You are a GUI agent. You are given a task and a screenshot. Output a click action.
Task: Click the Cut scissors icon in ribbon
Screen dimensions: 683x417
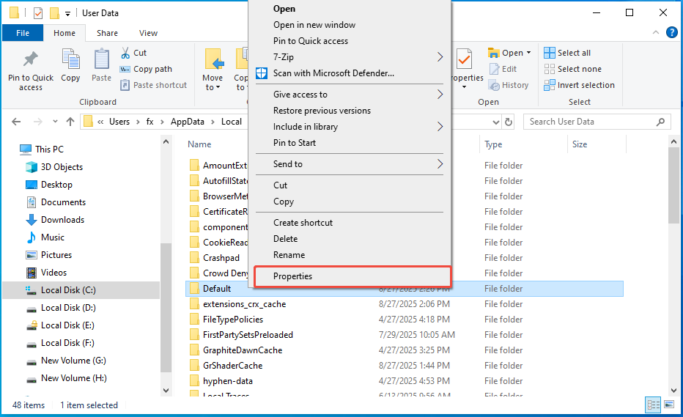point(125,53)
